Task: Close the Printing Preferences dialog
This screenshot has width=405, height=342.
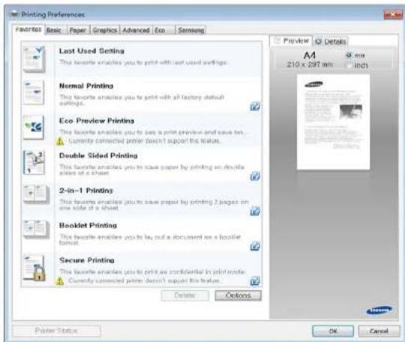Action: tap(392, 15)
